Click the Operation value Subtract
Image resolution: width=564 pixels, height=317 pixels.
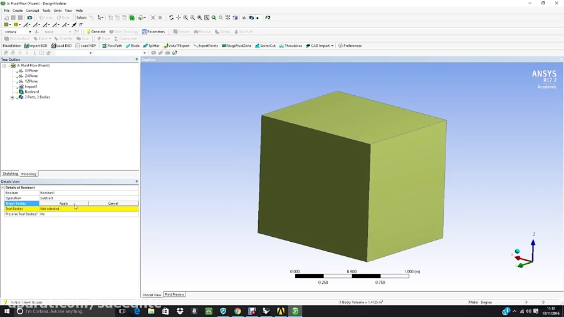tap(88, 198)
